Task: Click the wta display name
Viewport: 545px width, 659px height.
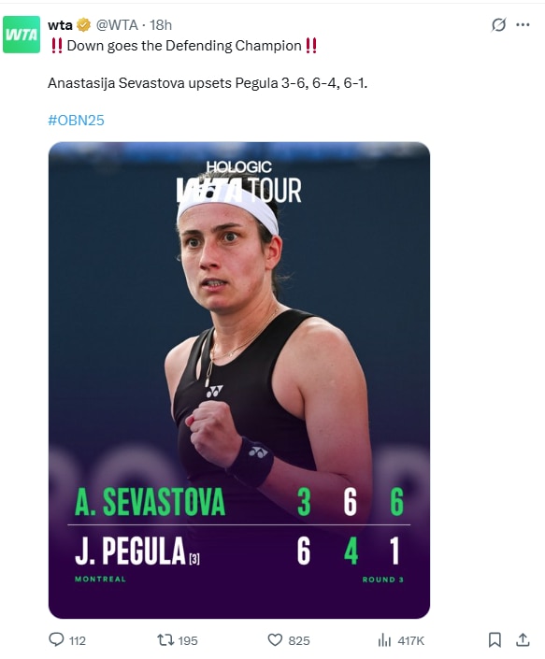Action: 60,25
